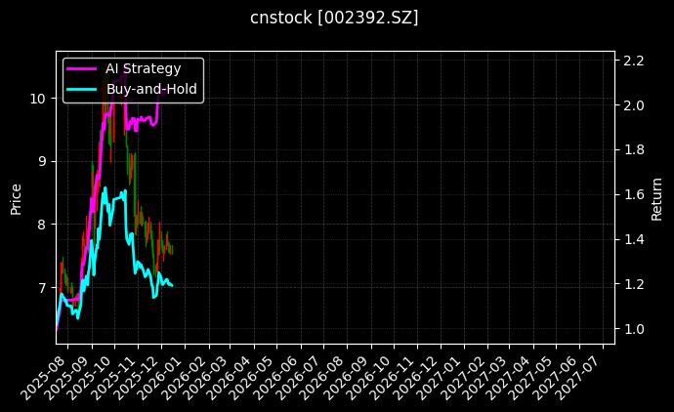The width and height of the screenshot is (674, 412).
Task: Click the 10 tick on the Price axis
Action: pos(37,98)
